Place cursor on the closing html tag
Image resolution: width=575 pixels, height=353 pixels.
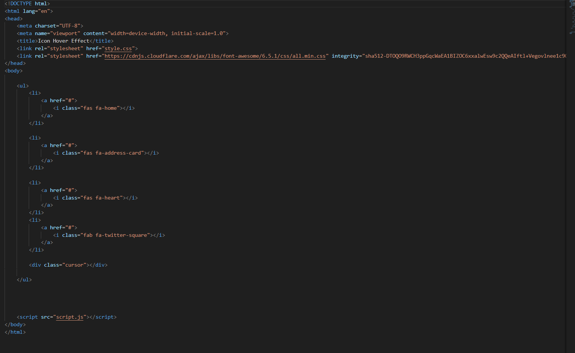(x=15, y=332)
